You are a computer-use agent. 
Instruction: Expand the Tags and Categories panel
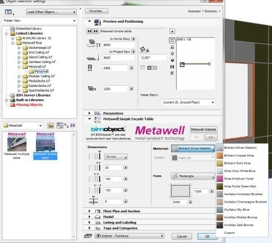click(90, 228)
